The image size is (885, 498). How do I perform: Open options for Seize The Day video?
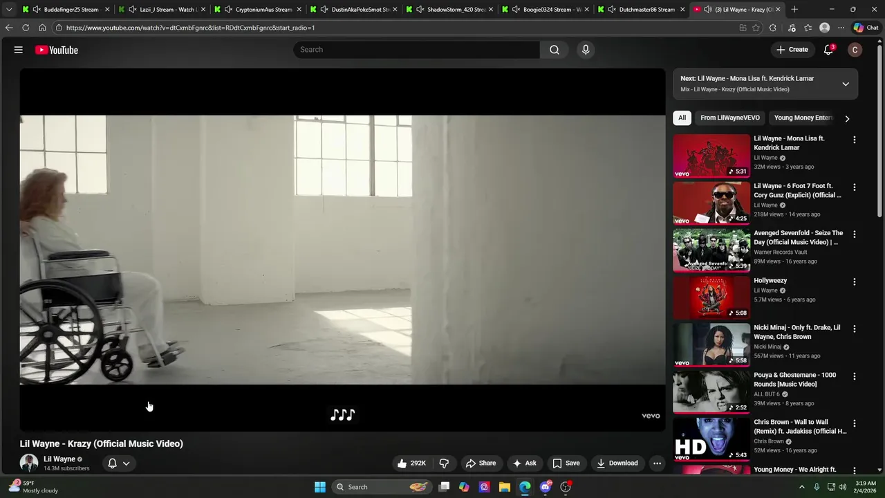click(855, 234)
